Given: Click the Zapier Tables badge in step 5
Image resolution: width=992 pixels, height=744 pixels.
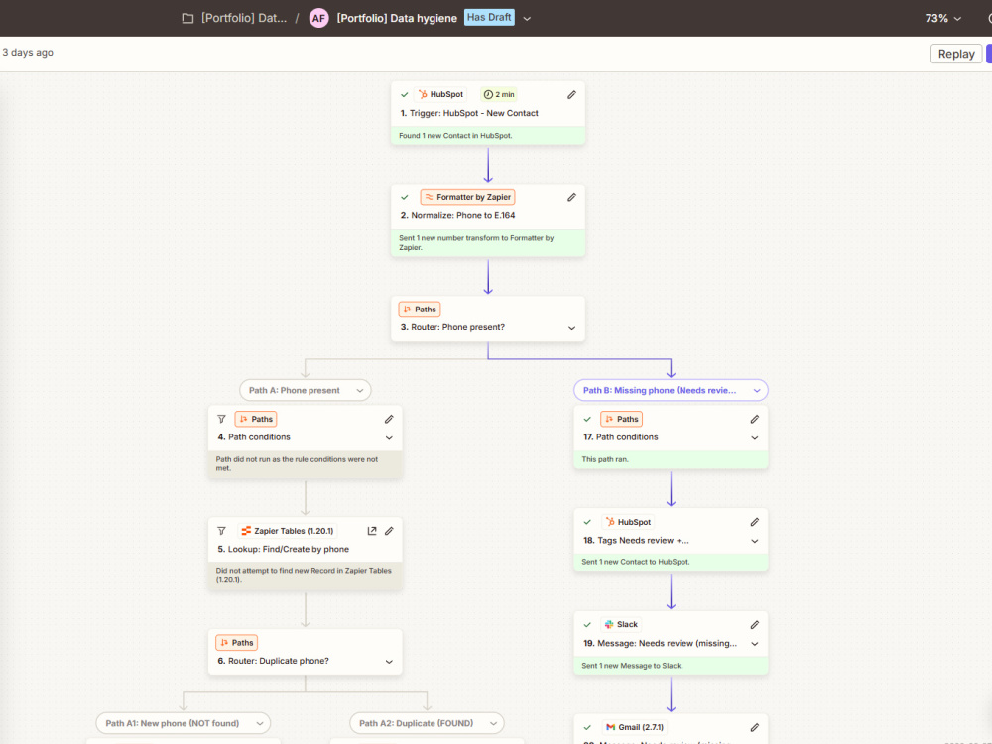Looking at the screenshot, I should (288, 531).
